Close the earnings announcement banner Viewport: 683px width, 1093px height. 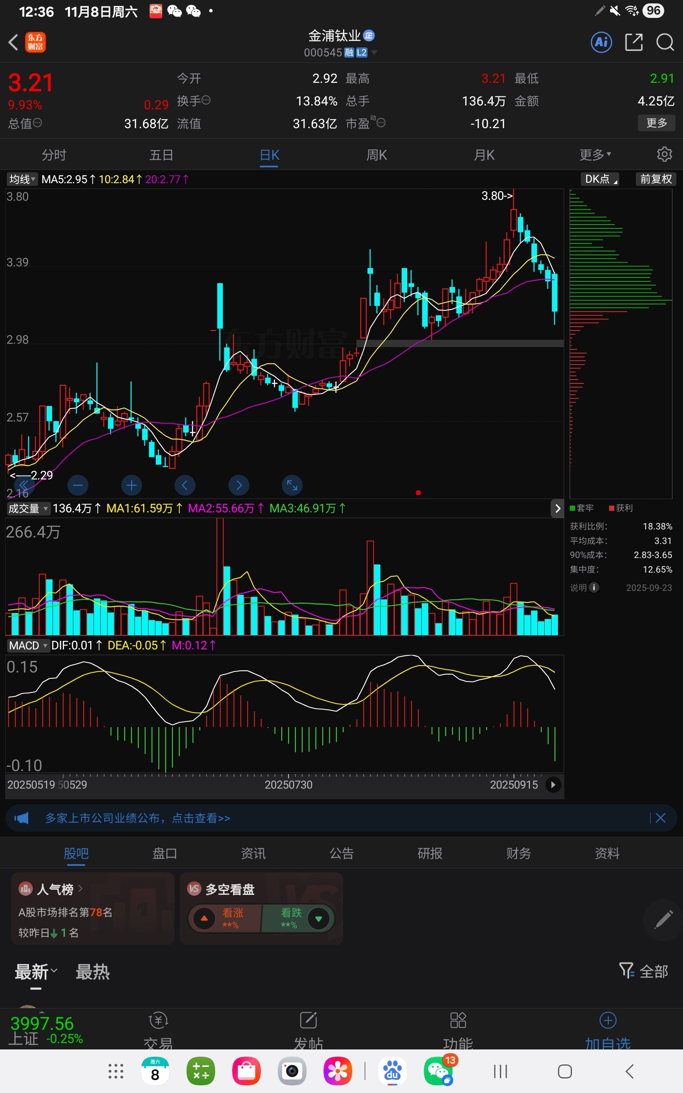[x=660, y=818]
